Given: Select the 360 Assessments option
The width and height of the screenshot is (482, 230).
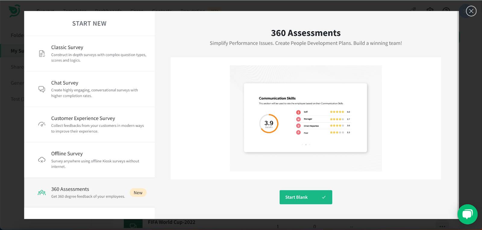Looking at the screenshot, I should (89, 192).
